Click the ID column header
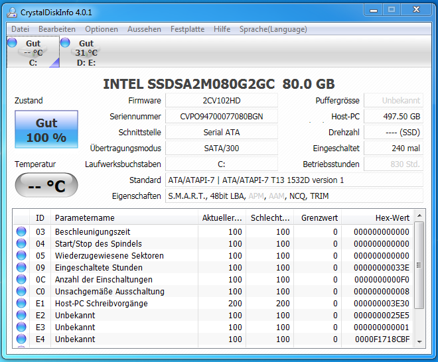 tap(40, 217)
